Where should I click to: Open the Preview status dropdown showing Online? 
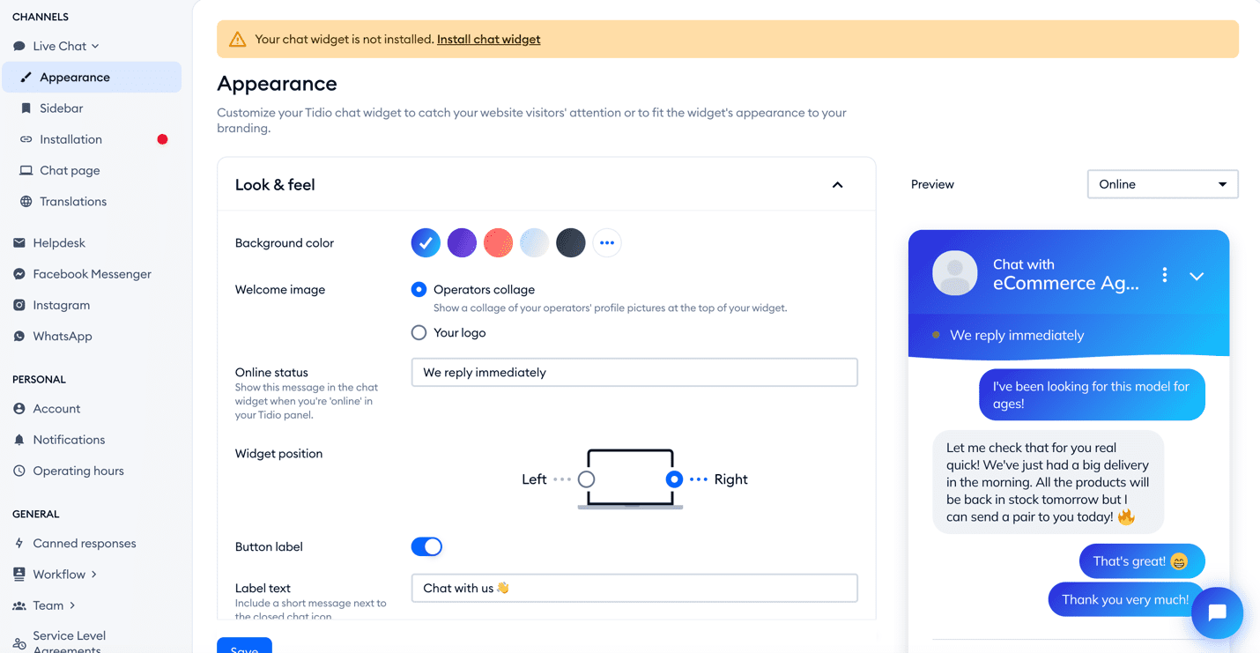coord(1161,184)
